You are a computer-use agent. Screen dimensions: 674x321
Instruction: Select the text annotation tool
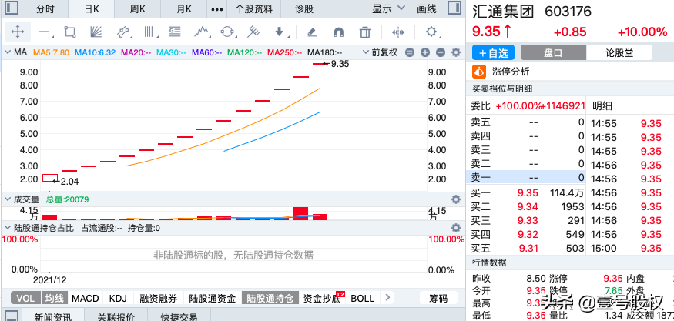tap(175, 32)
